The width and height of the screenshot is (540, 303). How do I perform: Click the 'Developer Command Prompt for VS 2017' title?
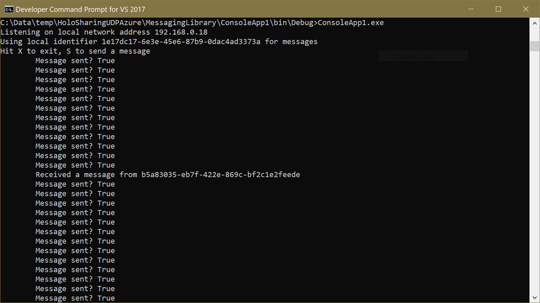(80, 10)
